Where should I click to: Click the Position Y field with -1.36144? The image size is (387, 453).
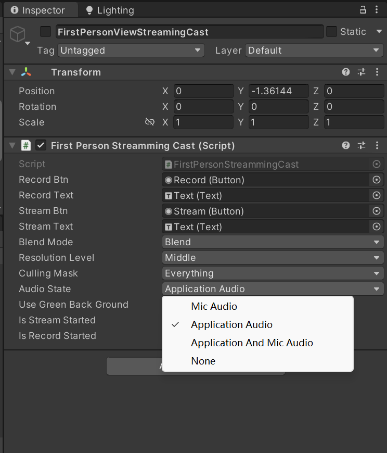(279, 91)
